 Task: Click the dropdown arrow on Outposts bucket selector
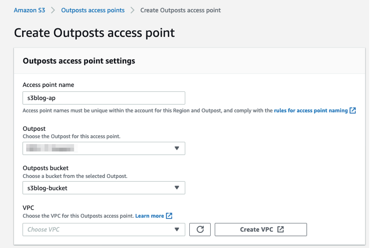pyautogui.click(x=178, y=188)
